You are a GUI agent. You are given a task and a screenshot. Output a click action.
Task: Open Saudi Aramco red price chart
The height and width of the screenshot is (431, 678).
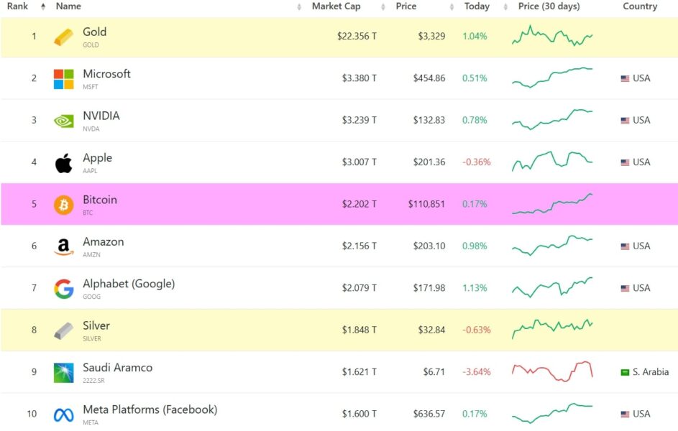coord(551,371)
